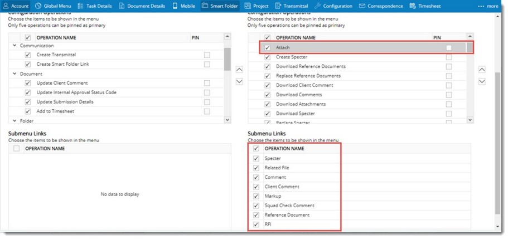Click the Account icon in top bar
This screenshot has height=239, width=508.
[x=6, y=6]
